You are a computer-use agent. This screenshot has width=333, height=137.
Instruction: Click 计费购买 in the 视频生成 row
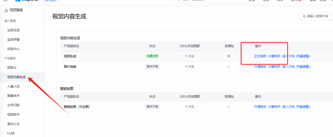(x=274, y=56)
